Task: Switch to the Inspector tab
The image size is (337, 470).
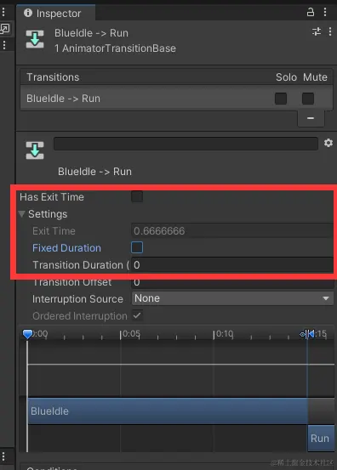Action: tap(56, 14)
